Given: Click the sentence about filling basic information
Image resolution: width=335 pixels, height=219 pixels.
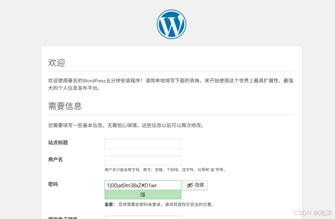Looking at the screenshot, I should coord(126,125).
